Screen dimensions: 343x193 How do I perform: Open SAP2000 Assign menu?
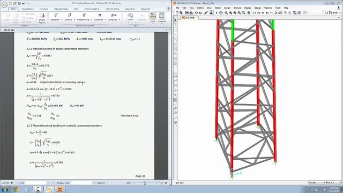(227, 8)
